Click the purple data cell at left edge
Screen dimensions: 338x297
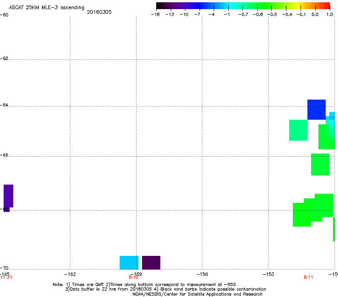[x=8, y=197]
